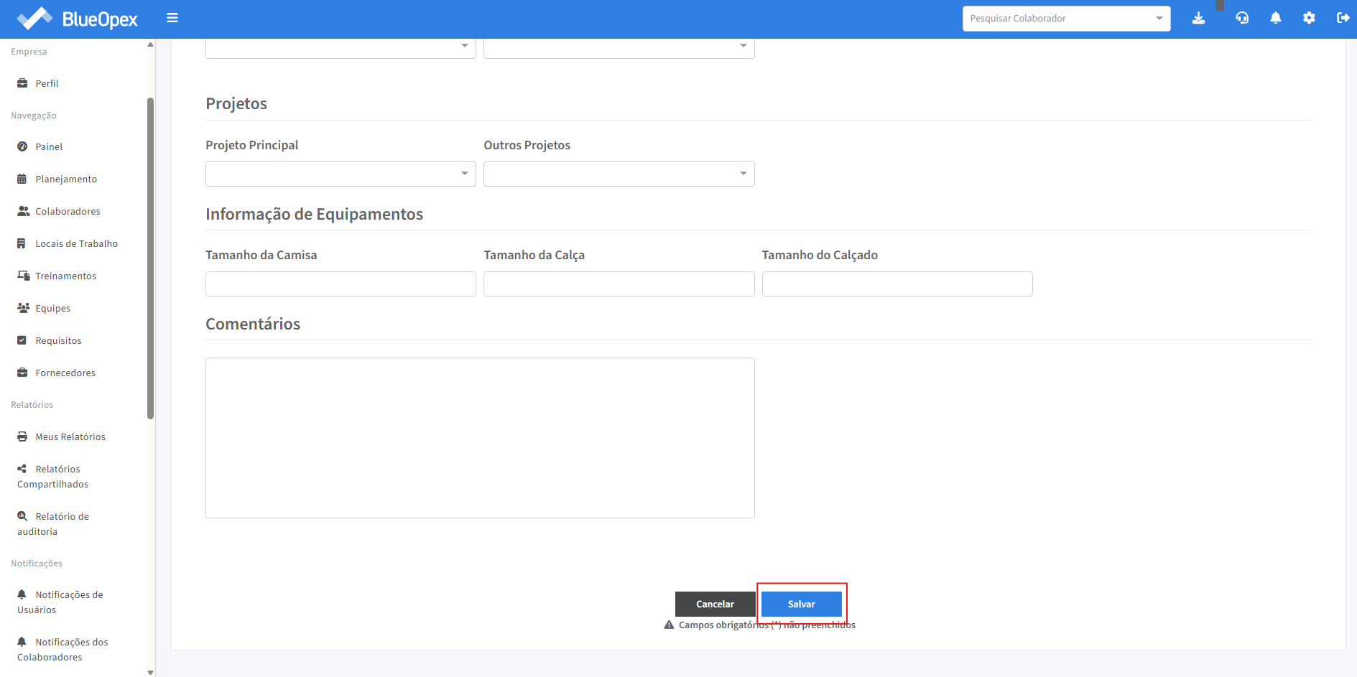The height and width of the screenshot is (677, 1357).
Task: Click the logout icon
Action: (1343, 18)
